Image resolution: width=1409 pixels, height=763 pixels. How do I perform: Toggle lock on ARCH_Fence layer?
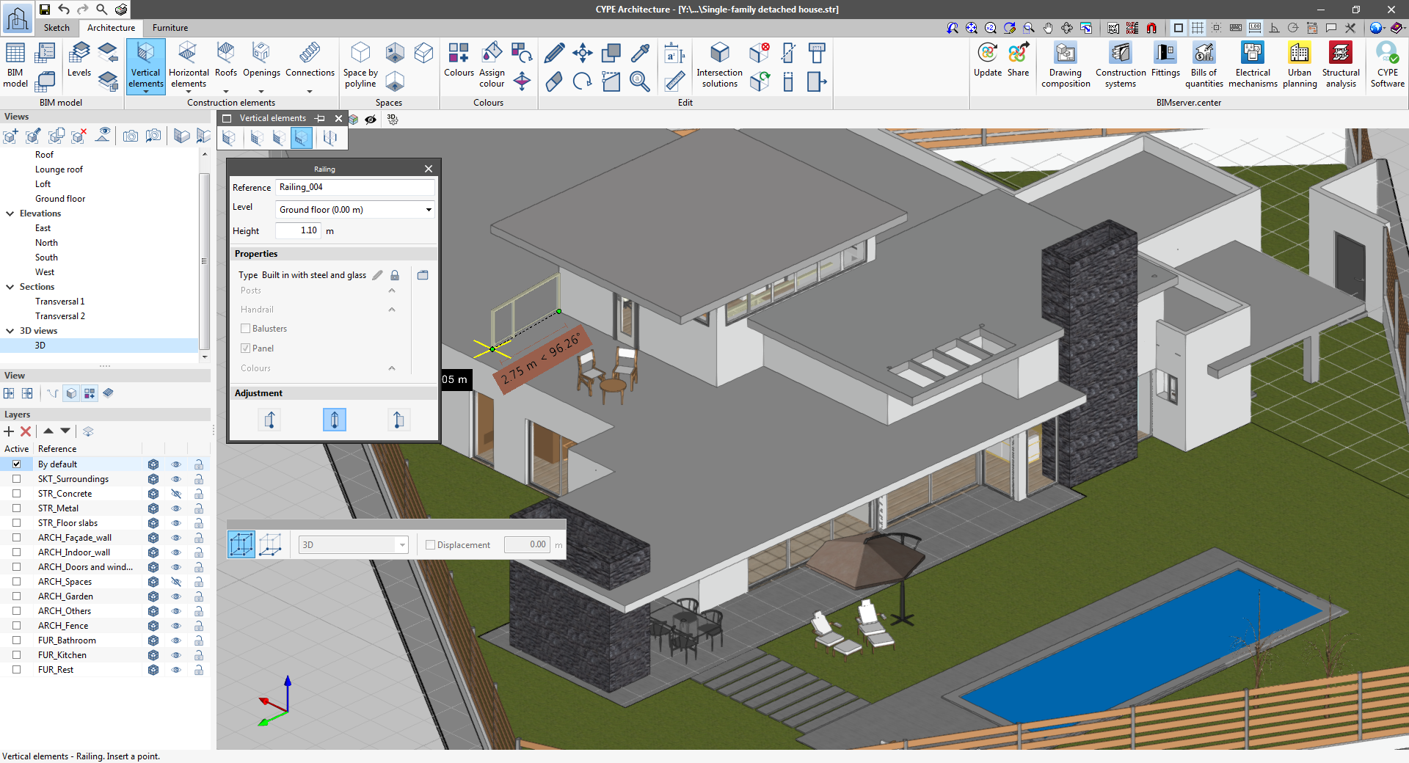click(199, 626)
